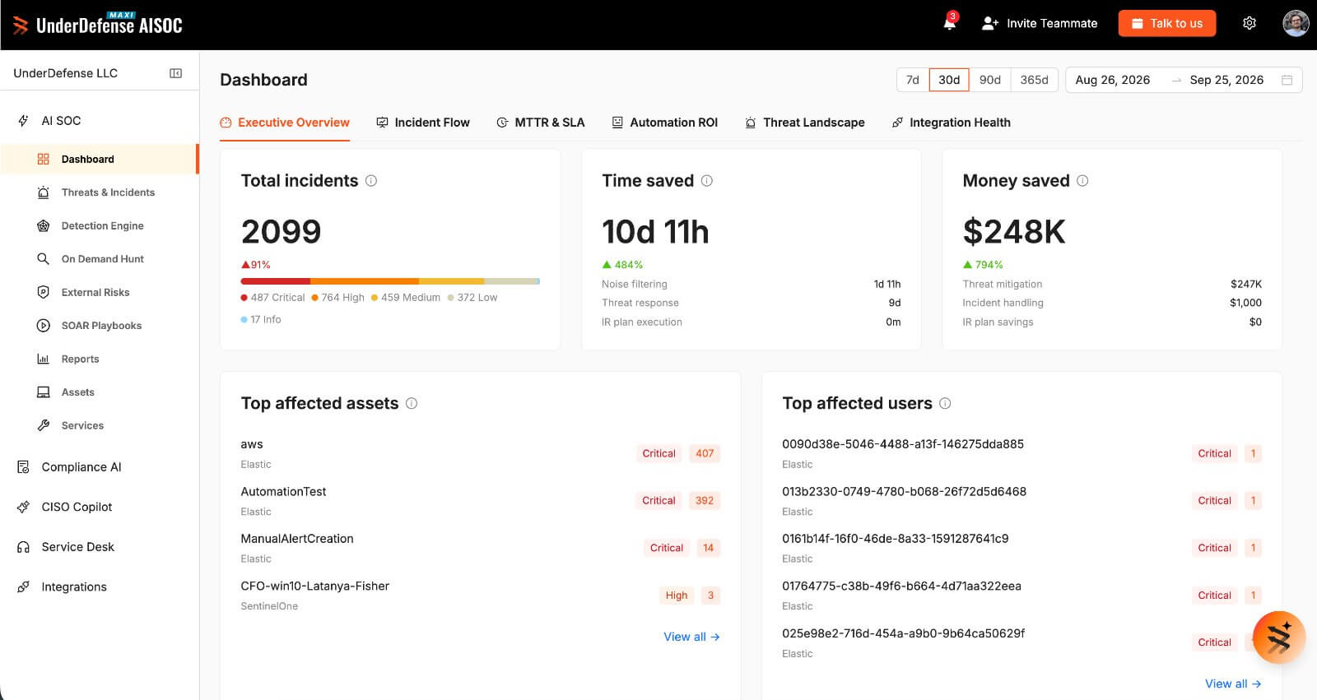Open the notifications bell
1317x700 pixels.
point(950,22)
